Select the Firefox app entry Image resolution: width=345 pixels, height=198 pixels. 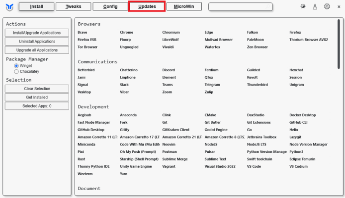295,32
